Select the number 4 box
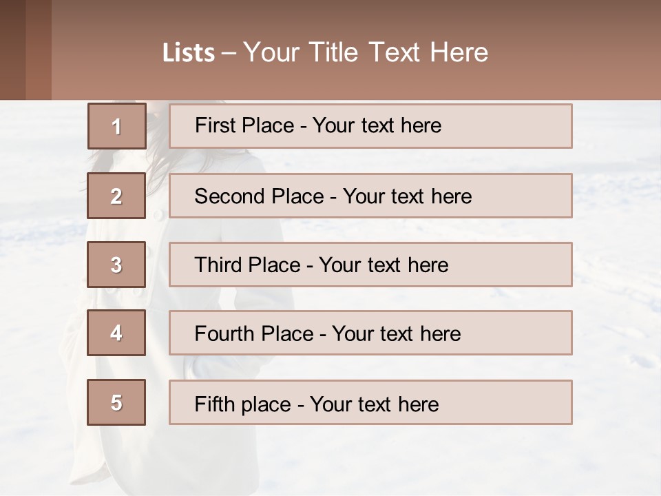The width and height of the screenshot is (661, 496). tap(116, 333)
